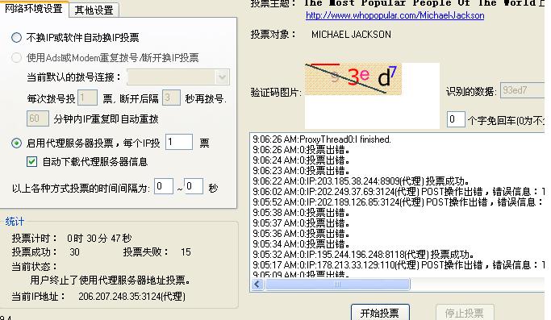Select log line 9:06:26 AM ProxyThread0 finished
This screenshot has height=320, width=551.
pyautogui.click(x=322, y=139)
